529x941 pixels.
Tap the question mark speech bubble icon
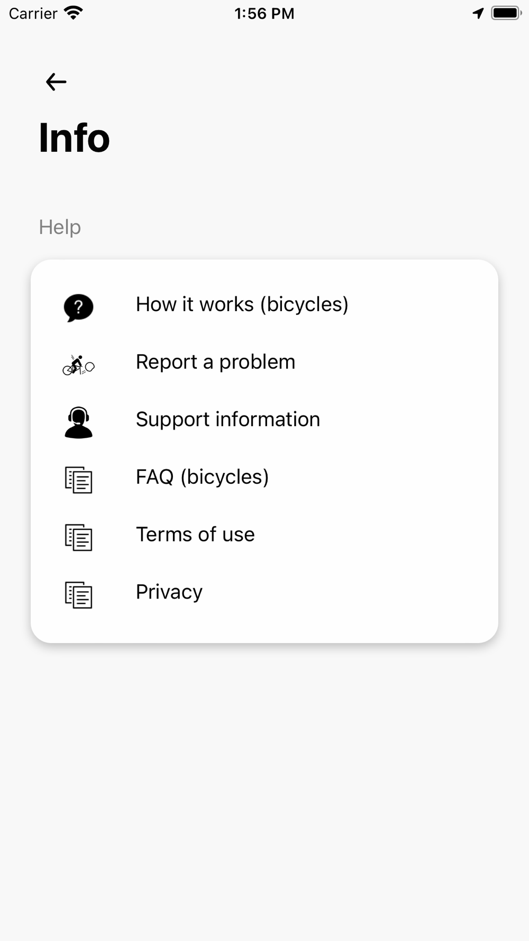(x=78, y=307)
